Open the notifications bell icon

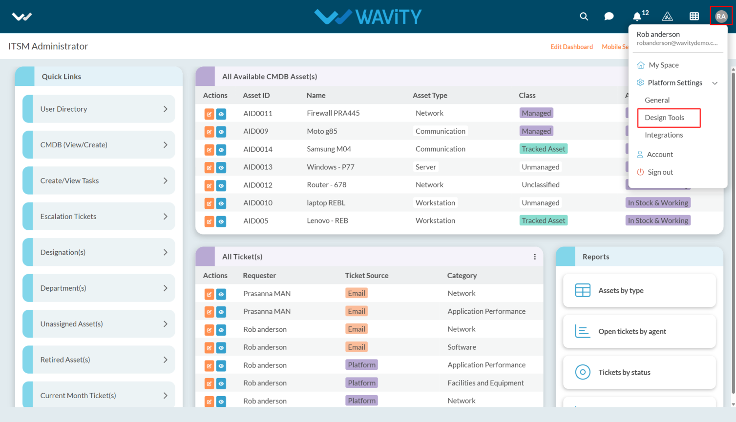tap(637, 17)
